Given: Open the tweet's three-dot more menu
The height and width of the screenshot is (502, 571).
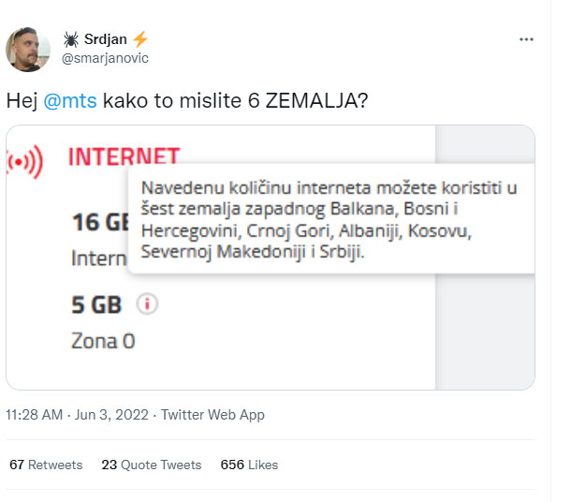Looking at the screenshot, I should 526,41.
